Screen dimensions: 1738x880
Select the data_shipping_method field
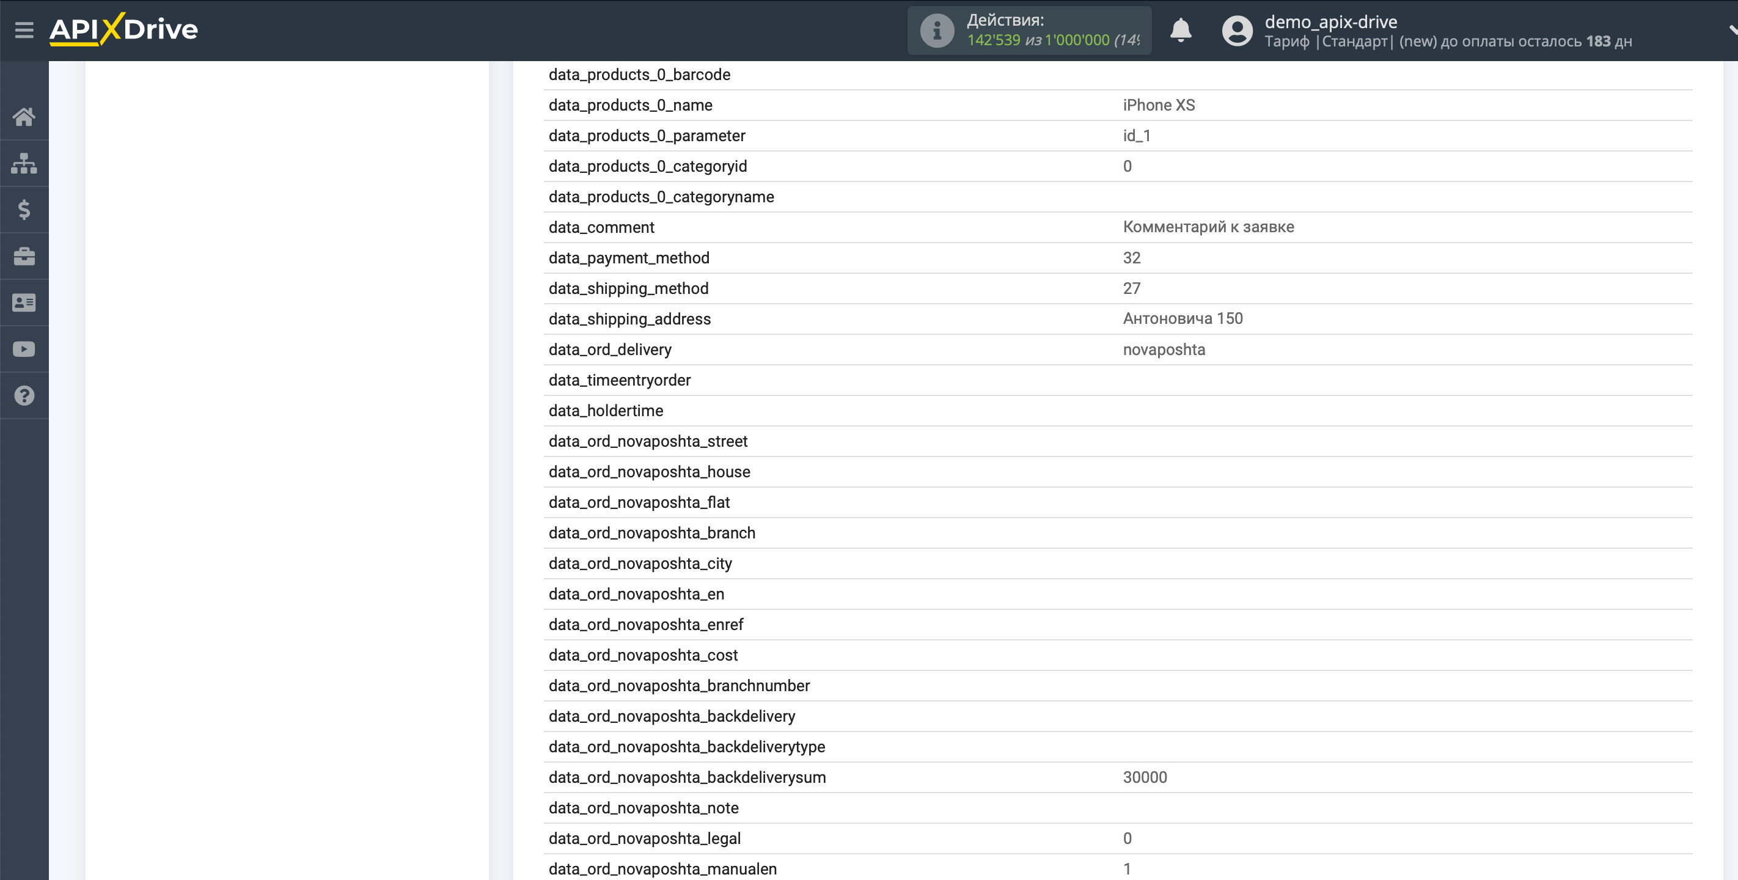[x=628, y=289]
